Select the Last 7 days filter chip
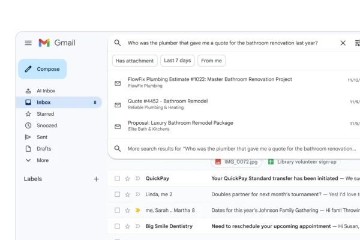Image resolution: width=360 pixels, height=240 pixels. 178,61
